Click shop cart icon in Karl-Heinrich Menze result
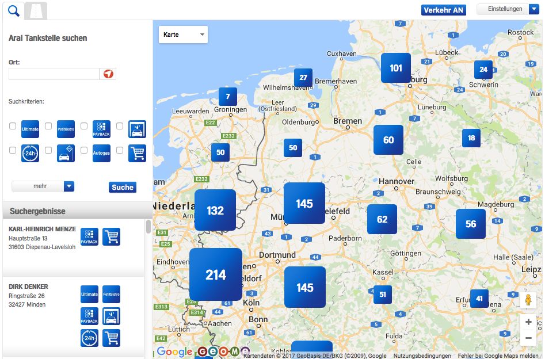 click(111, 236)
